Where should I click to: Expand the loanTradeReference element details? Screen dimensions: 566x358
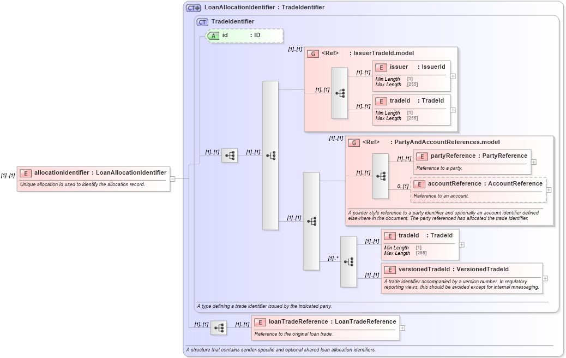(x=402, y=327)
